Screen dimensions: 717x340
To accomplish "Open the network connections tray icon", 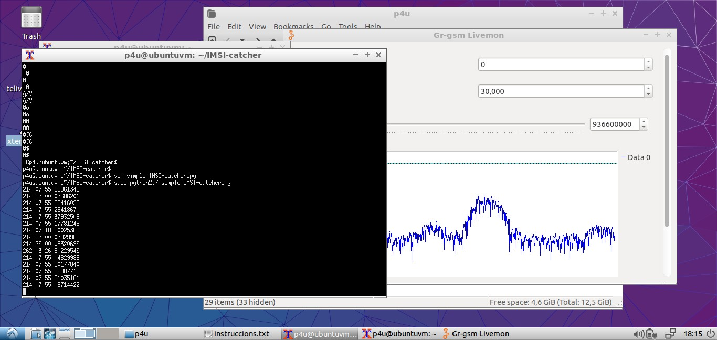I will [670, 334].
